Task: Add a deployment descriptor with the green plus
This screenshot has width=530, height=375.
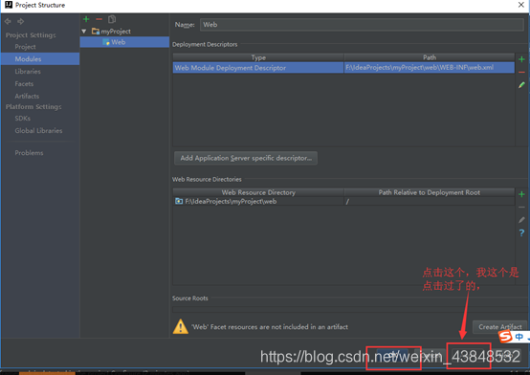Action: [521, 59]
